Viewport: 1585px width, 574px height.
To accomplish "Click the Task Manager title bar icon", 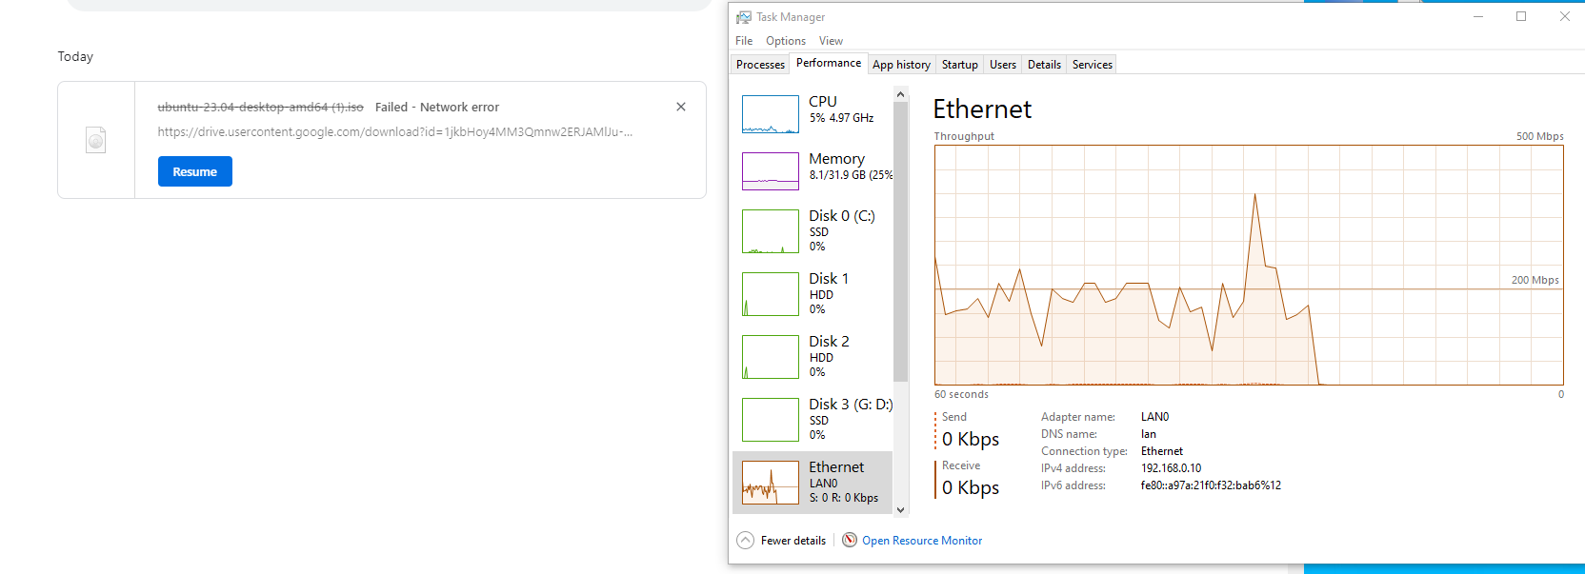I will 744,17.
